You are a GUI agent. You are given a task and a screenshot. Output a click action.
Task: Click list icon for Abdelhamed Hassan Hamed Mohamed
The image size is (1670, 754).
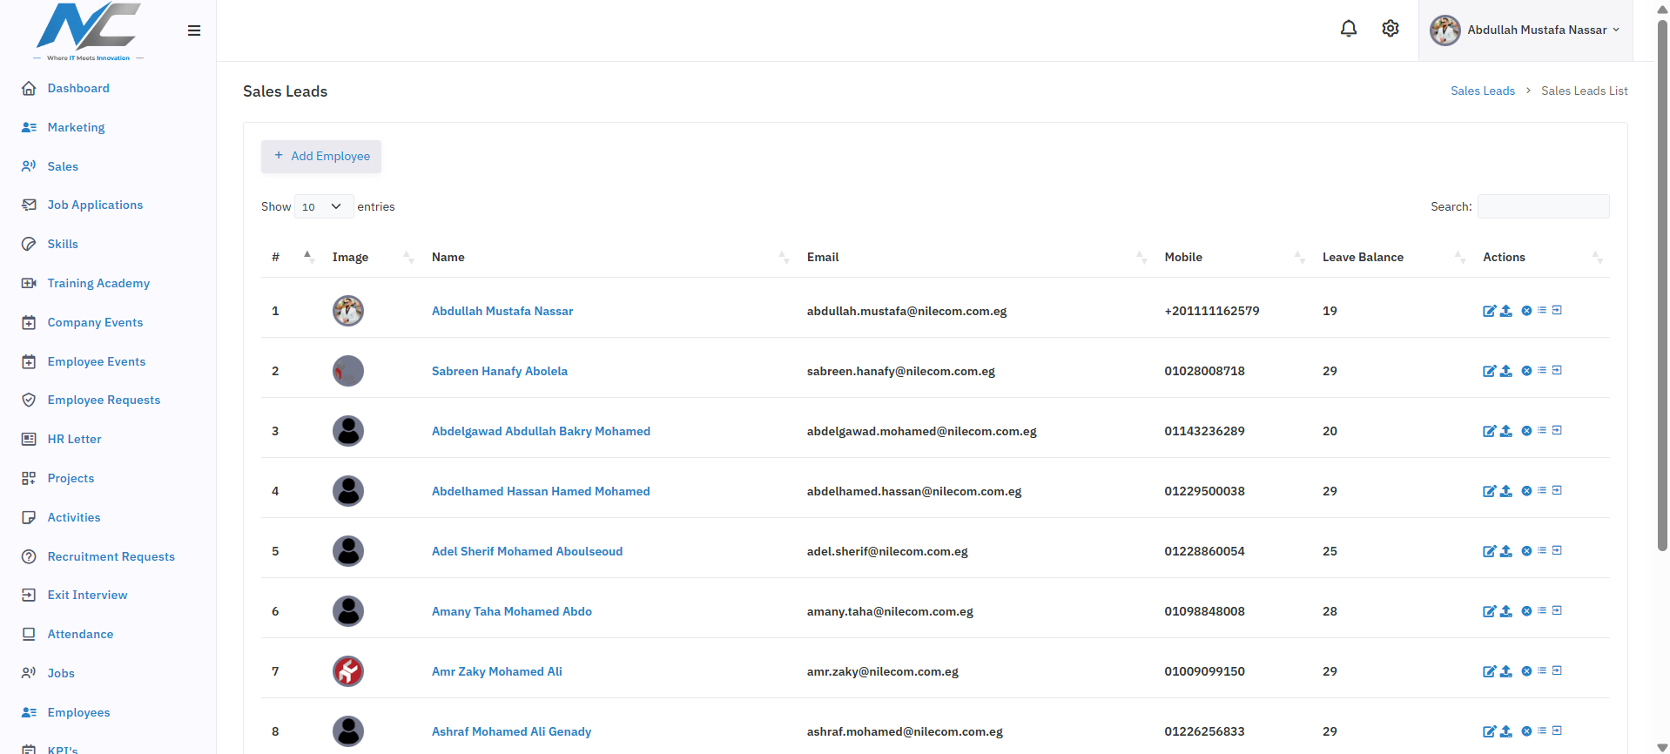1542,490
